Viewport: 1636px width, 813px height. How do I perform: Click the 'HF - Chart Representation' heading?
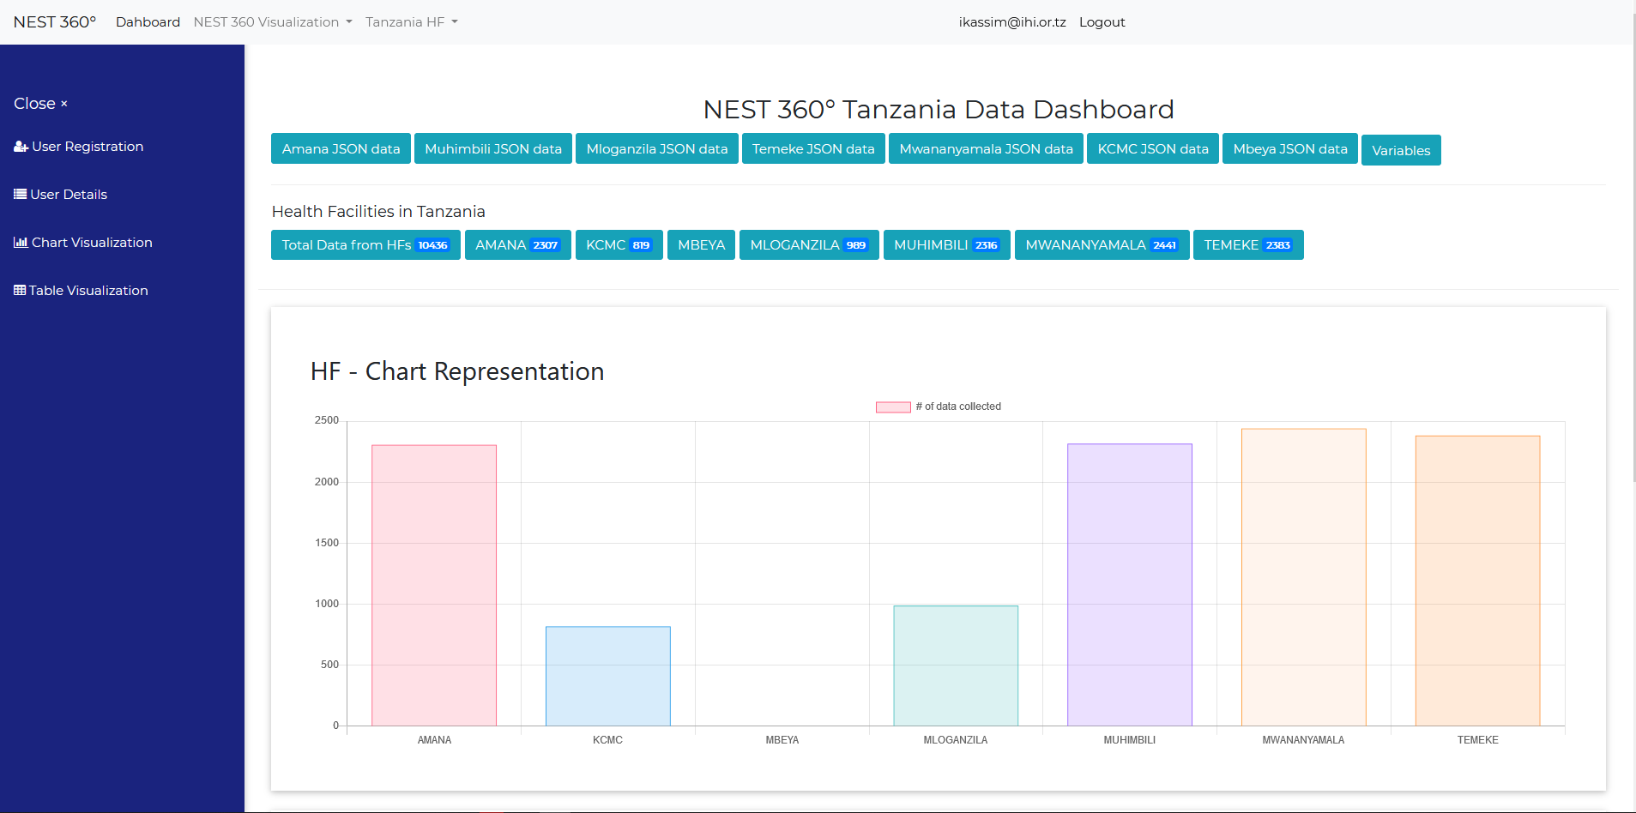[x=457, y=371]
